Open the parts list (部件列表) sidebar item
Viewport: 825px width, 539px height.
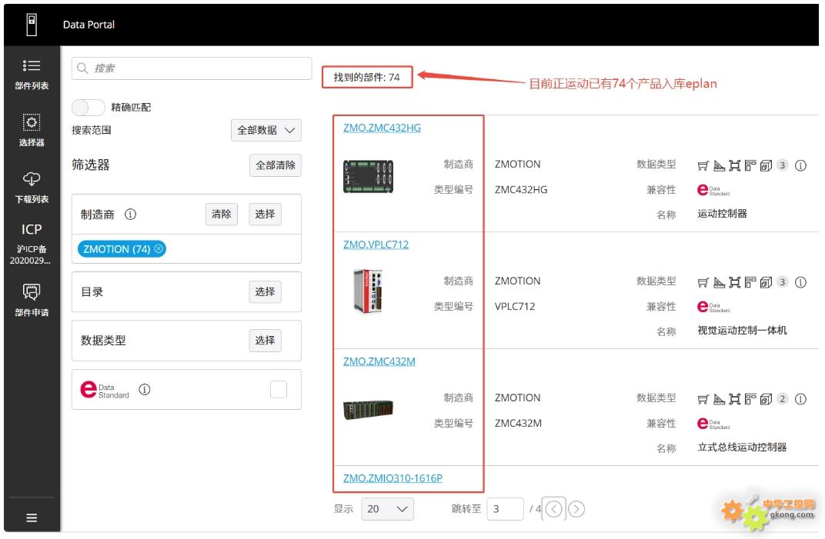32,74
